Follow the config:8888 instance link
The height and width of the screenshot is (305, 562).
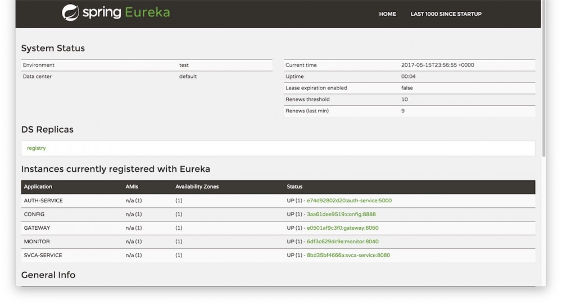(x=341, y=214)
